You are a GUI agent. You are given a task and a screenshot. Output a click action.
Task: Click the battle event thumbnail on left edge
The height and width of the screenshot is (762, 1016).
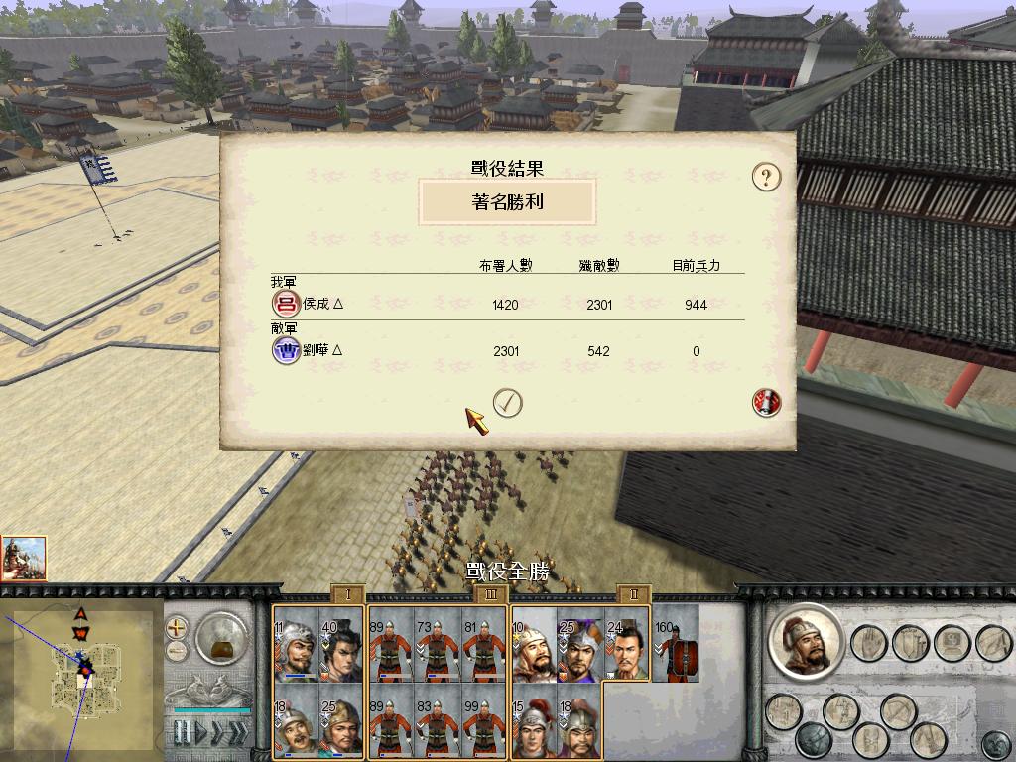(24, 558)
